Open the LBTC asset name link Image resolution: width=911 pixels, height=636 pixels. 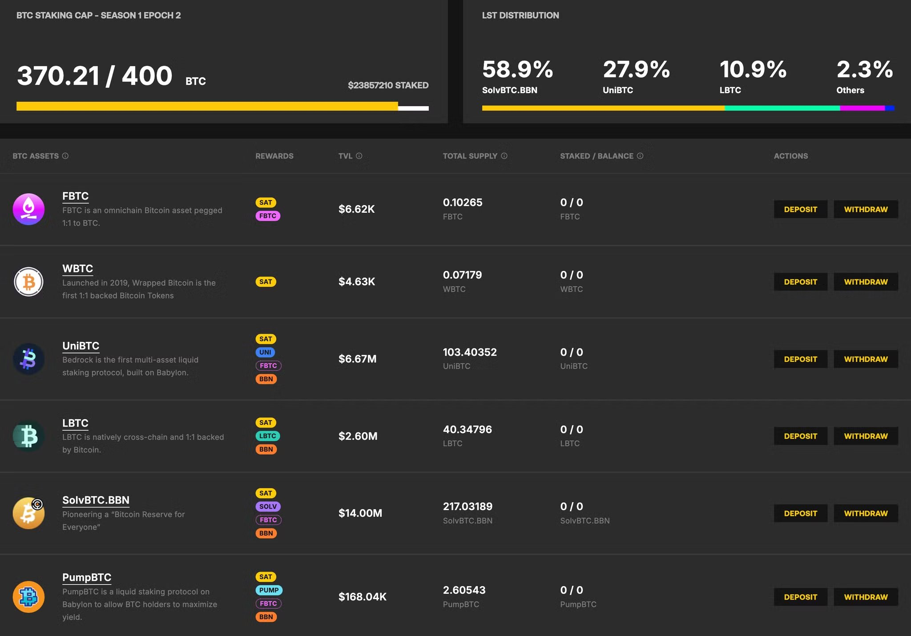tap(75, 423)
